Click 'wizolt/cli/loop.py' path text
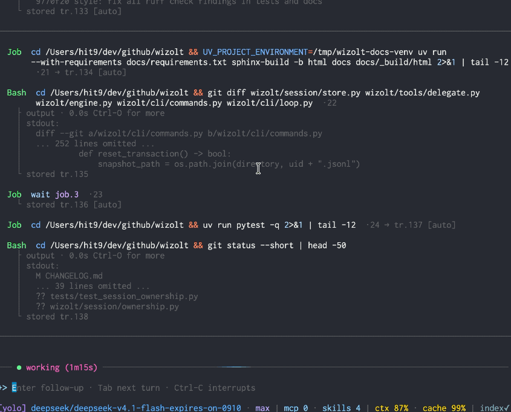 (x=270, y=103)
